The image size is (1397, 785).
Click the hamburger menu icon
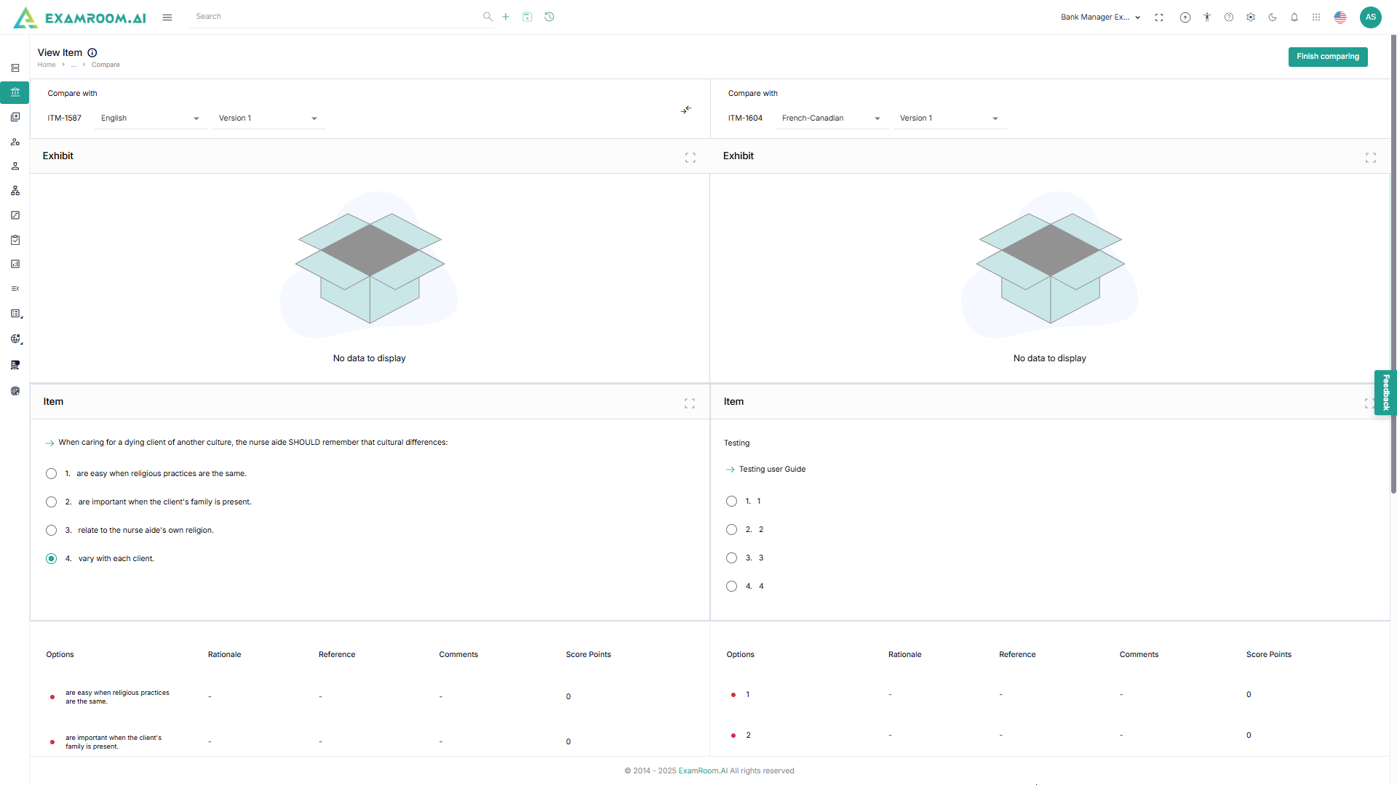pos(167,17)
